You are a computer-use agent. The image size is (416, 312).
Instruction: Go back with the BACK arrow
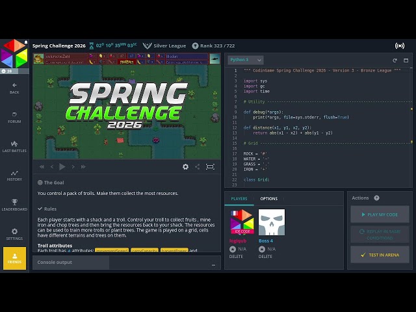14,88
